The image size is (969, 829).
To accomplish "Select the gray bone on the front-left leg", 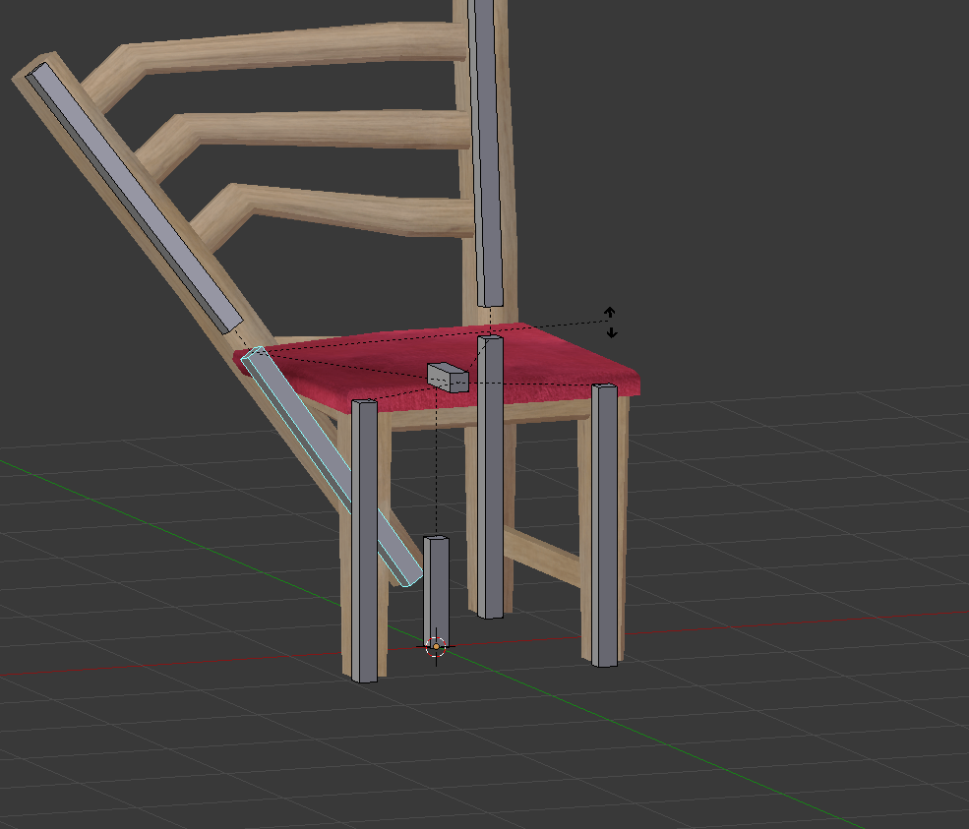I will pos(364,541).
